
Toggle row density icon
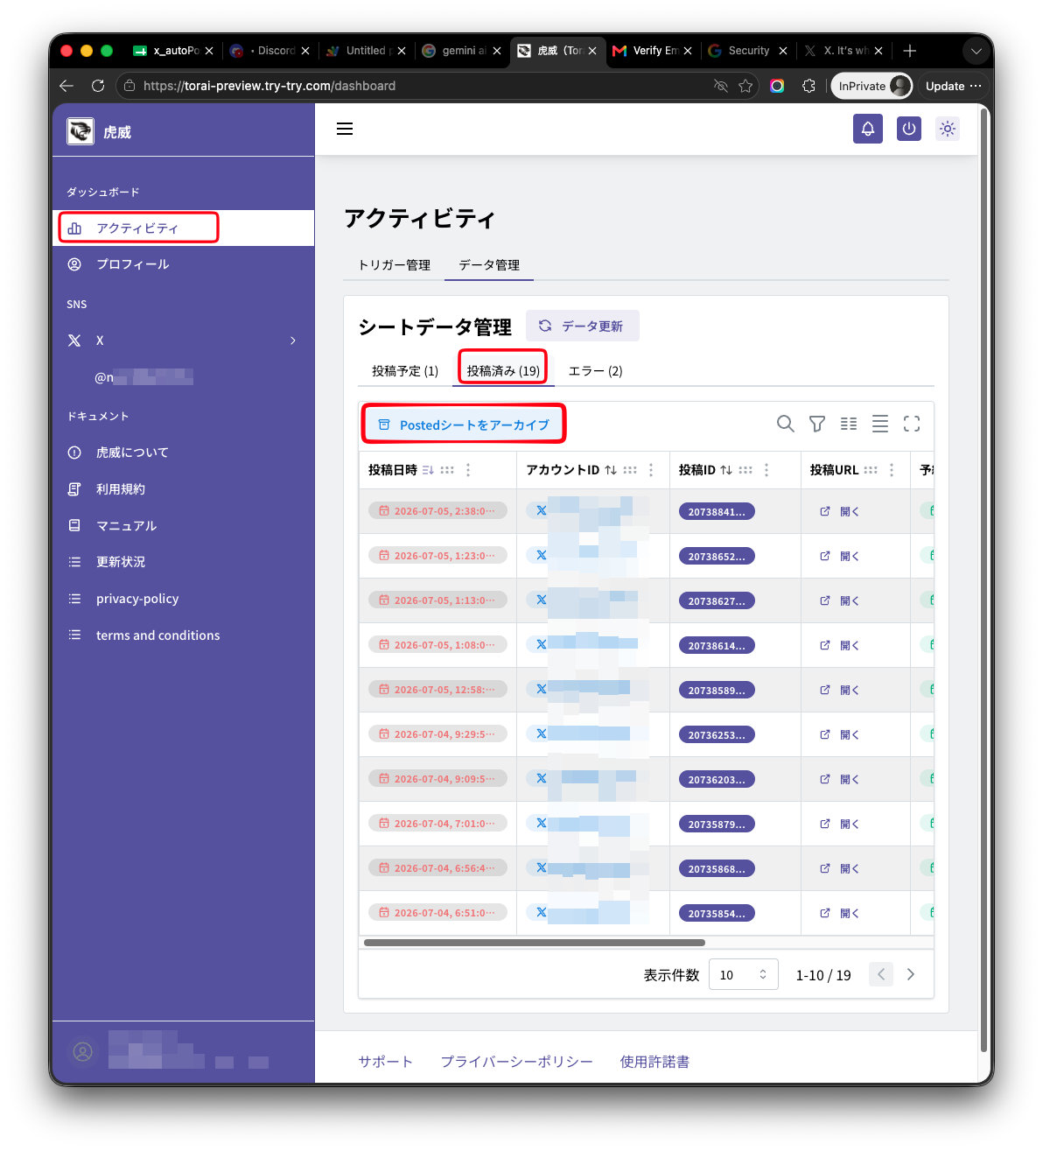click(880, 424)
